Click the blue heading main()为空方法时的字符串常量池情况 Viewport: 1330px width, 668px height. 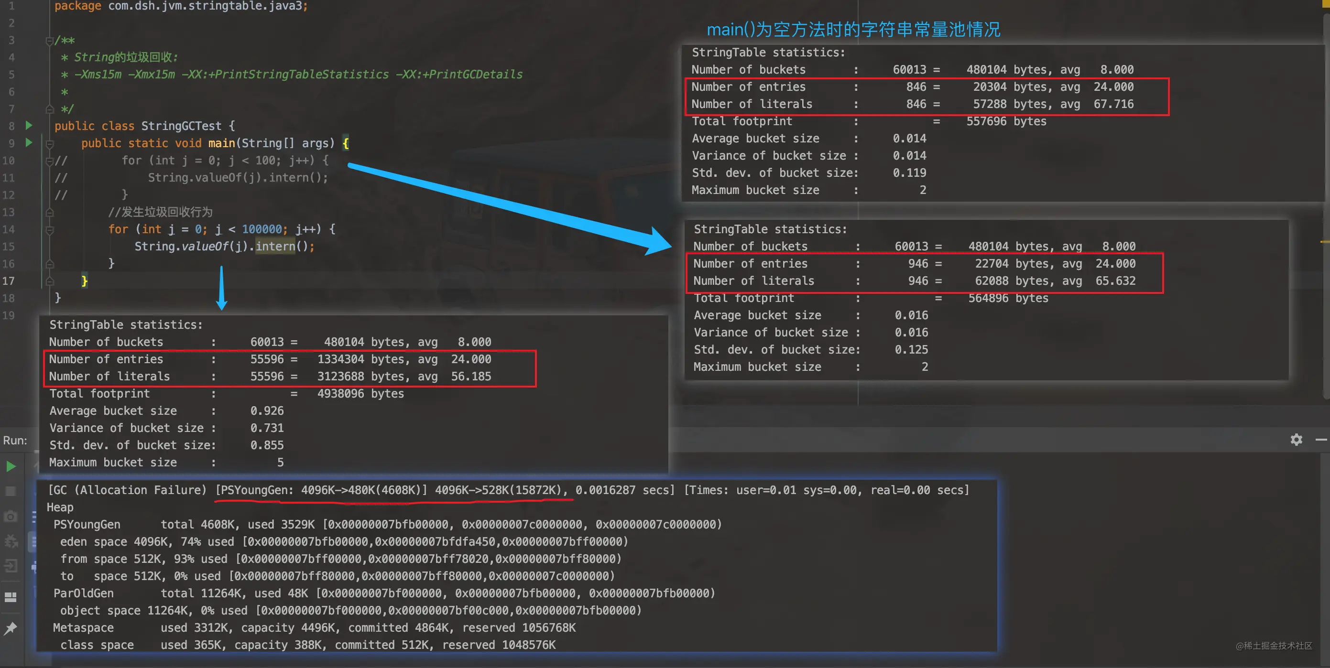(x=853, y=30)
